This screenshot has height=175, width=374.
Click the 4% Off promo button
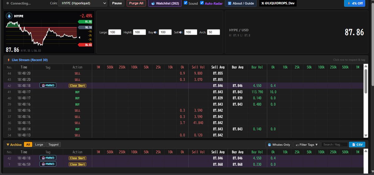355,3
